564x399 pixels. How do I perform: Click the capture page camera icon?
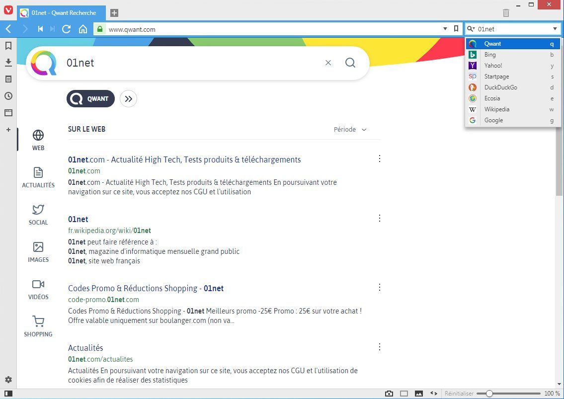coord(389,394)
